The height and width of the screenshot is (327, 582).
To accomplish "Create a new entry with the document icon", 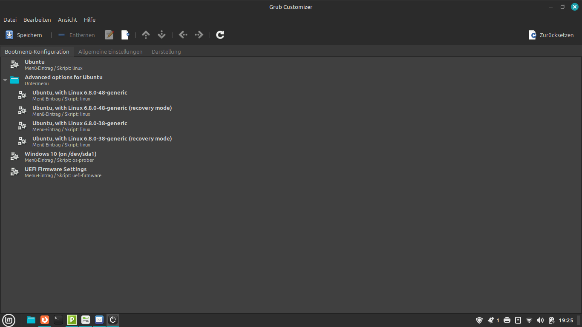I will point(125,35).
